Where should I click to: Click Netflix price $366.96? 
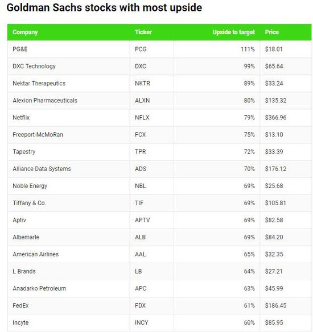[275, 118]
